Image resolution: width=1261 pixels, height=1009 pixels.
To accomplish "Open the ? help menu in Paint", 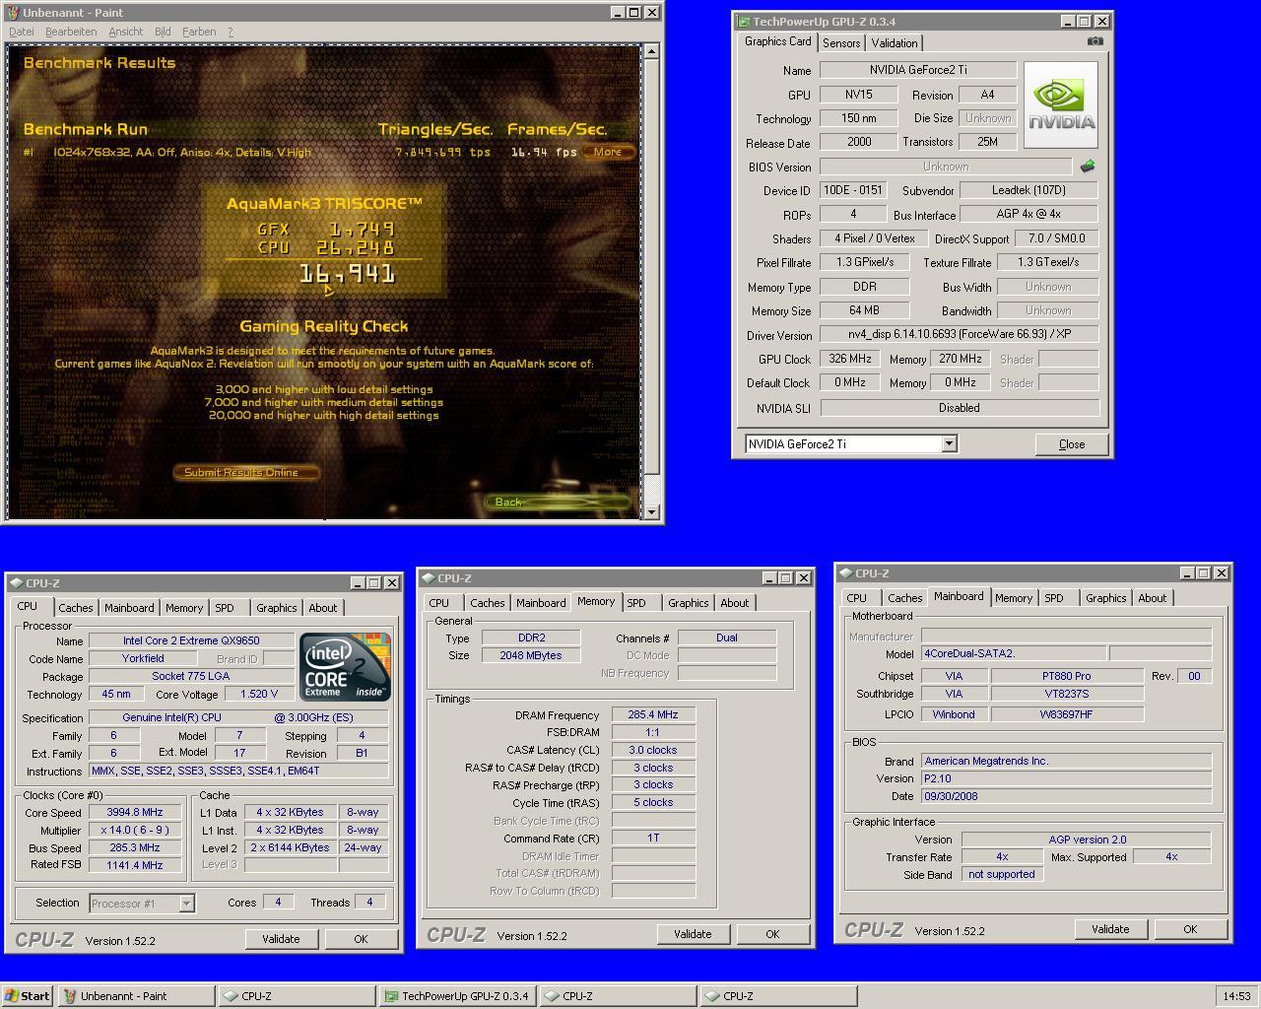I will click(x=231, y=32).
